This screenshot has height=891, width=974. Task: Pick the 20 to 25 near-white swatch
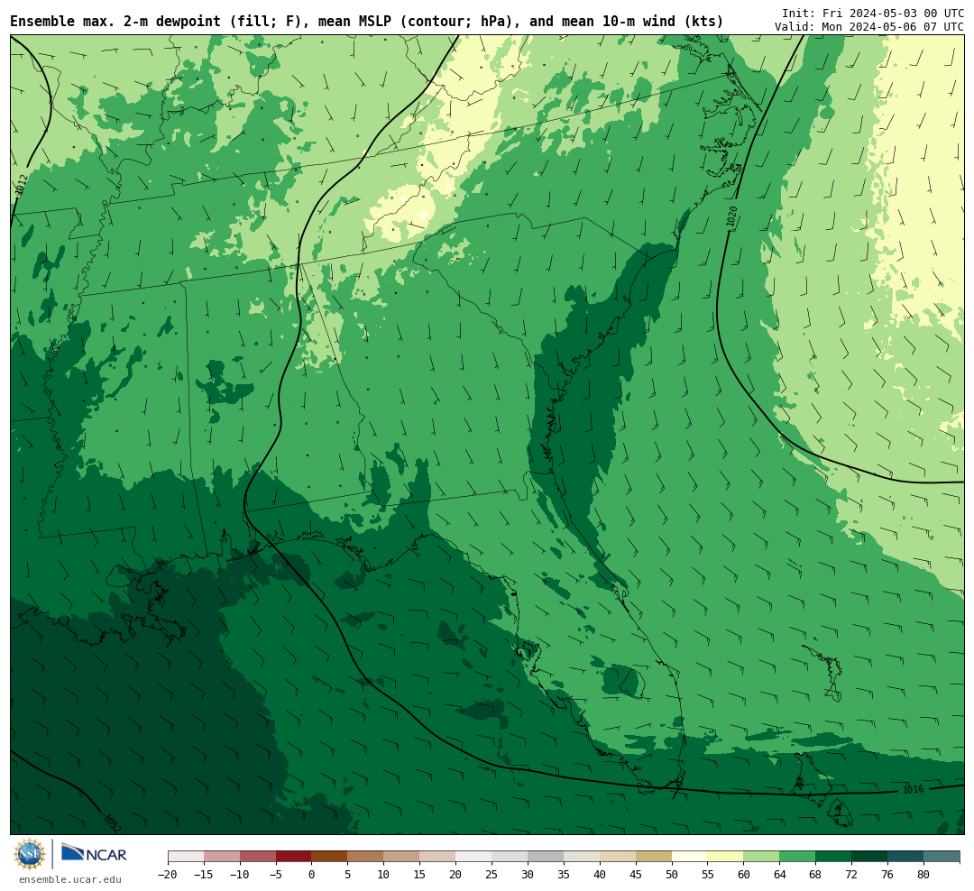point(474,857)
